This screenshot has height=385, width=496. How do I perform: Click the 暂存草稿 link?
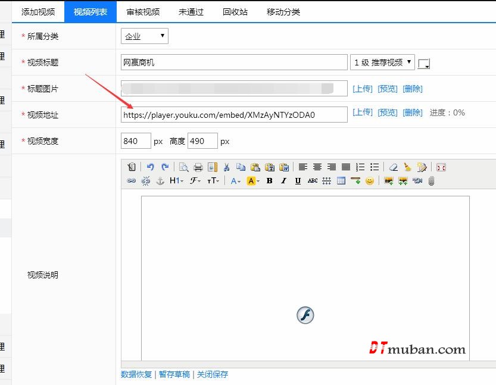pos(174,374)
